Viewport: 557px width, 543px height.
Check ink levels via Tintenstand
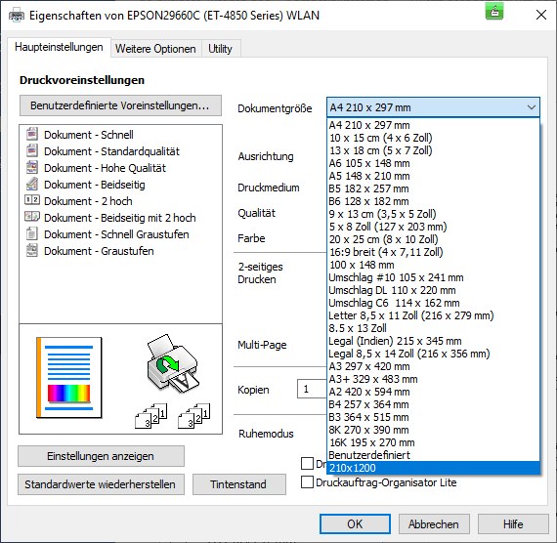click(239, 484)
